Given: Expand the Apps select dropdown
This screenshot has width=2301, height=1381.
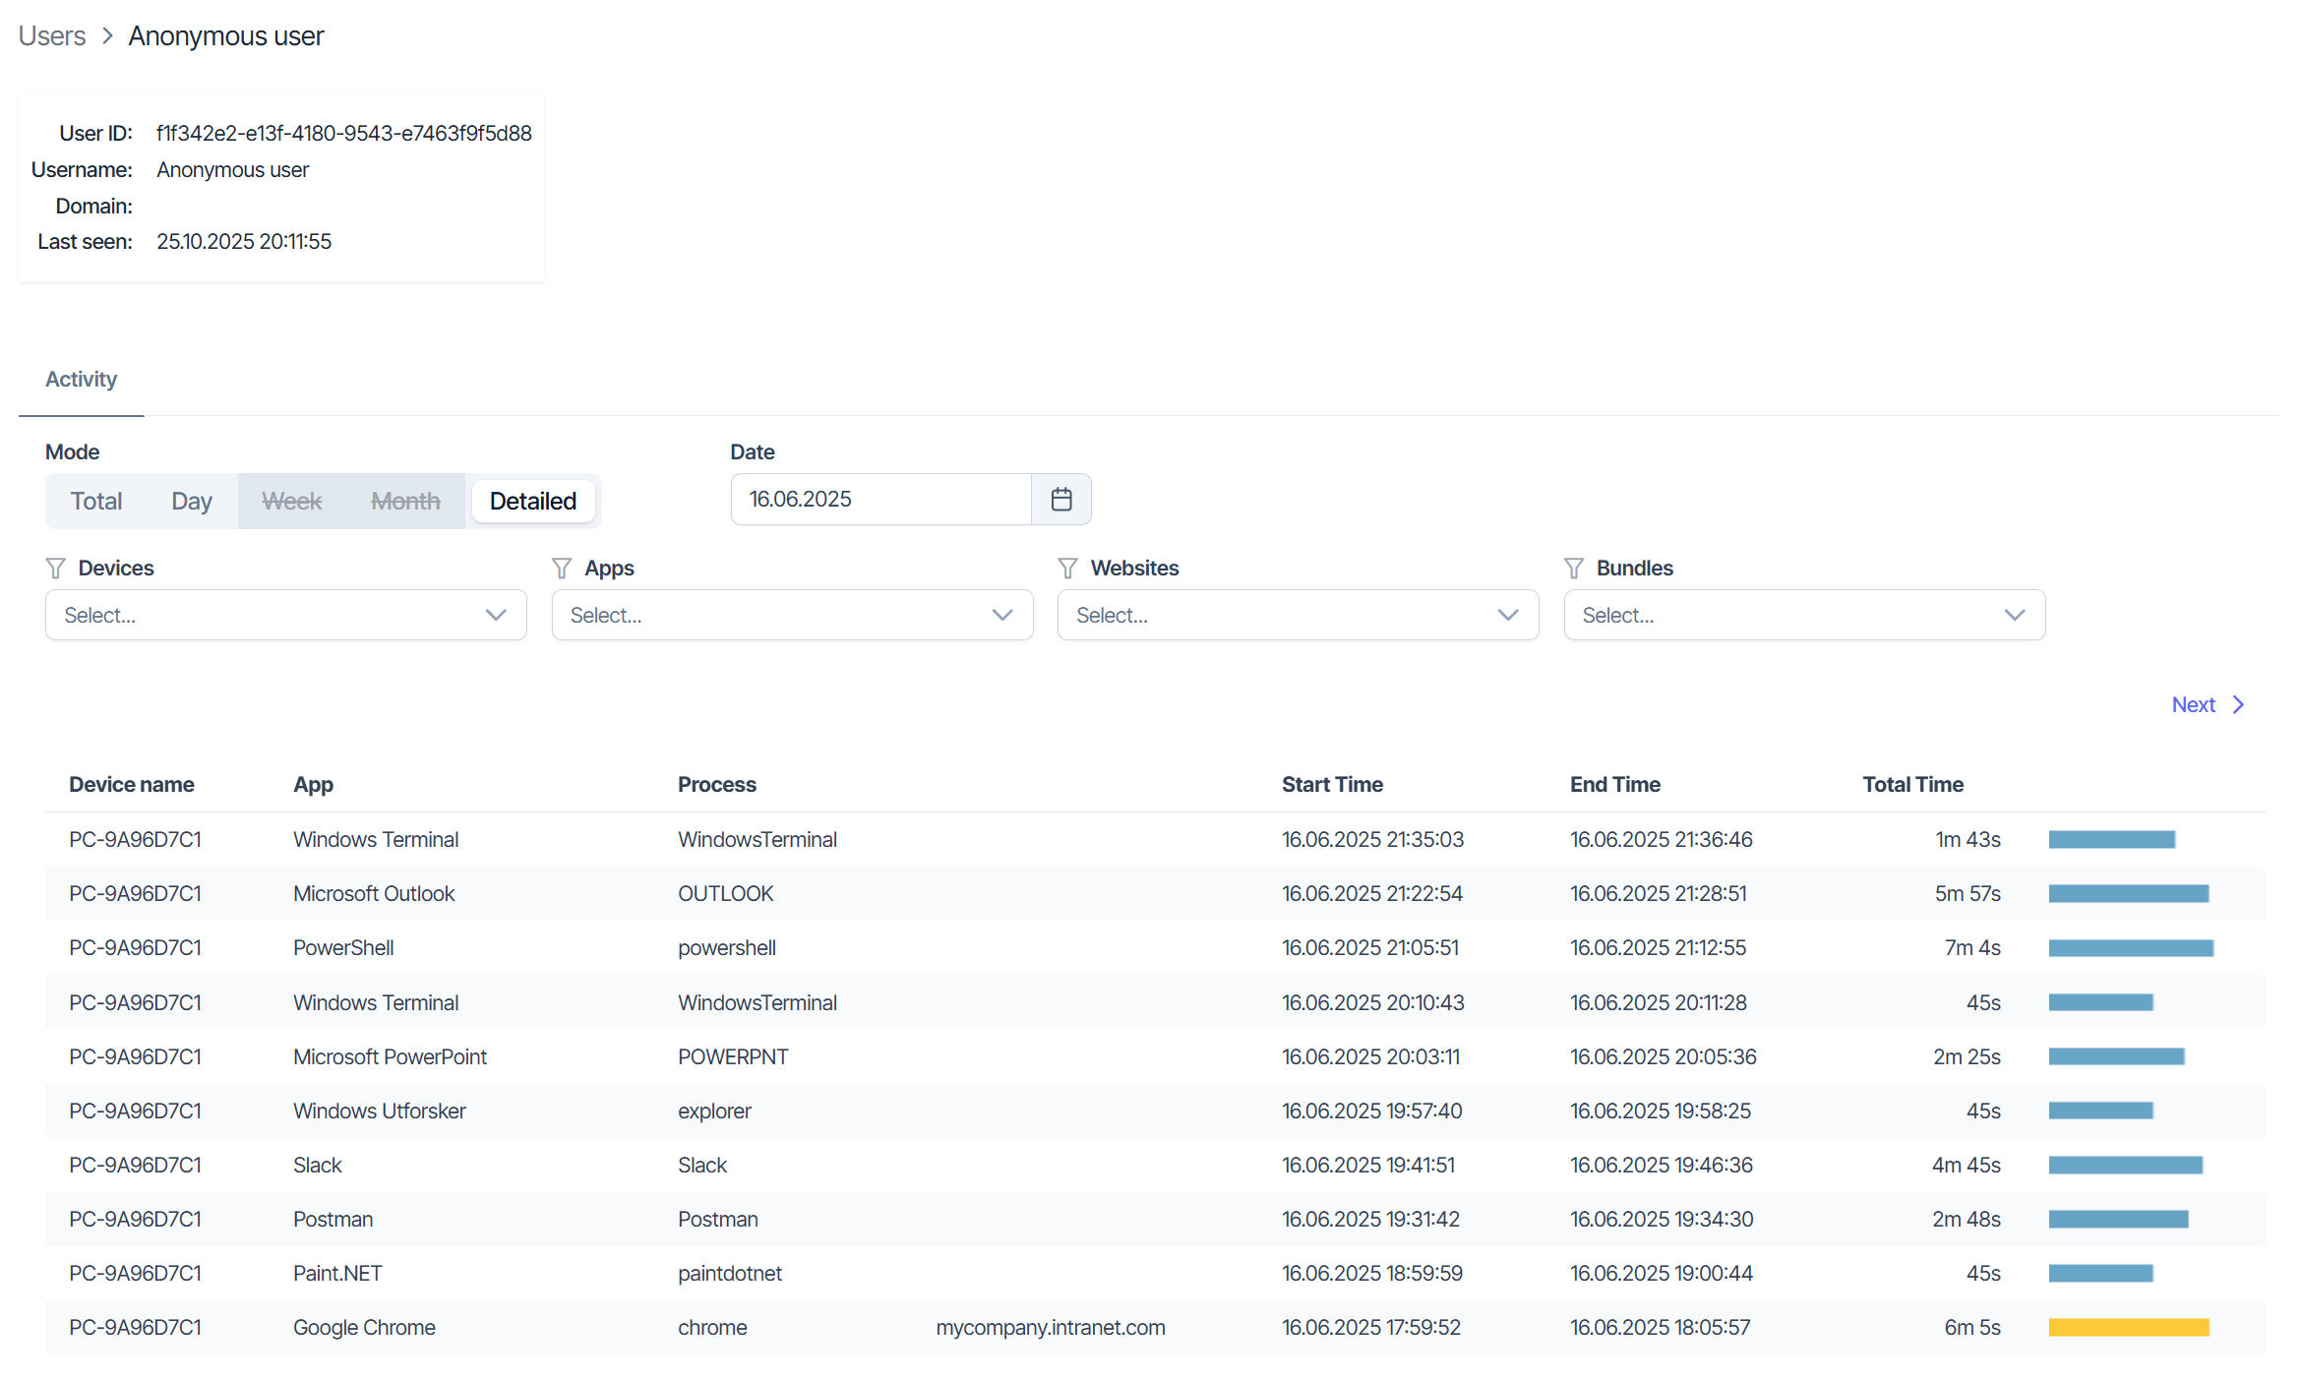Looking at the screenshot, I should [793, 615].
